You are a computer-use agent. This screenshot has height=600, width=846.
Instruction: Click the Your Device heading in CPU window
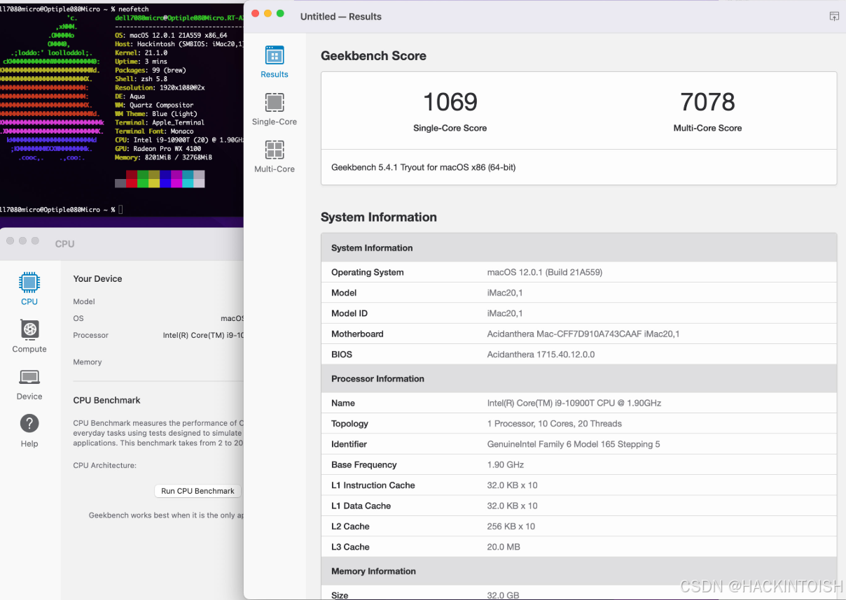pyautogui.click(x=97, y=278)
